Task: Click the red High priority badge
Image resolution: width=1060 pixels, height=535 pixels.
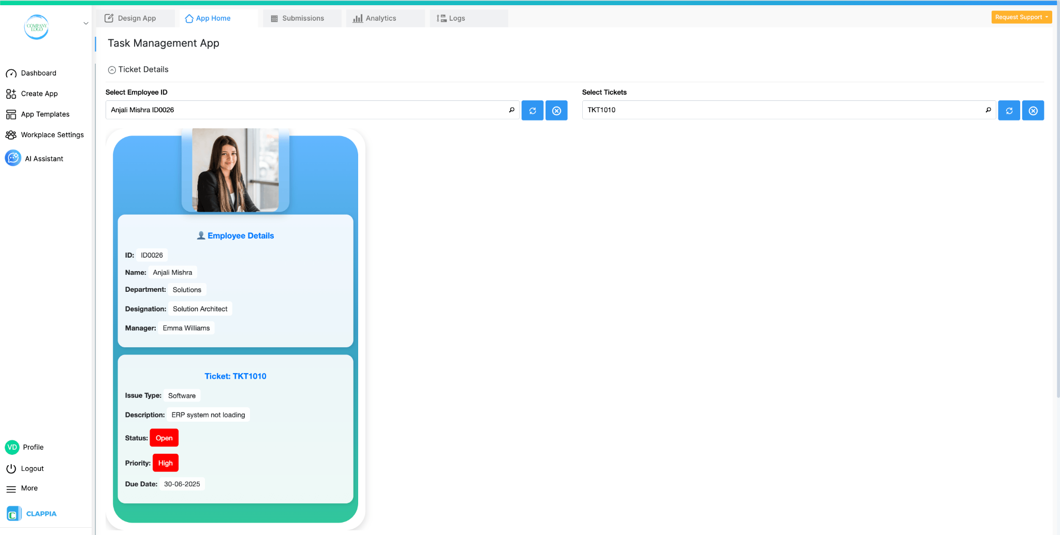Action: tap(166, 463)
